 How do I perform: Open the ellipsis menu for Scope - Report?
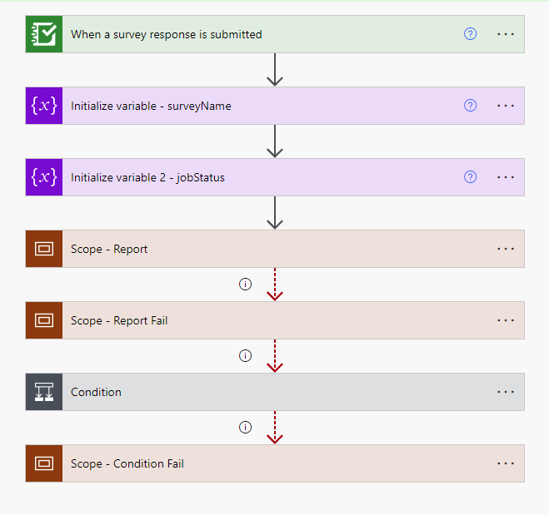505,249
